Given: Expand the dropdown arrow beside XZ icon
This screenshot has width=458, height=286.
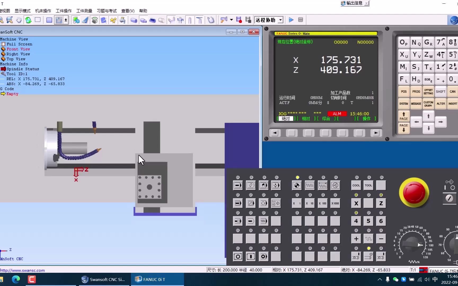Looking at the screenshot, I should pyautogui.click(x=66, y=20).
